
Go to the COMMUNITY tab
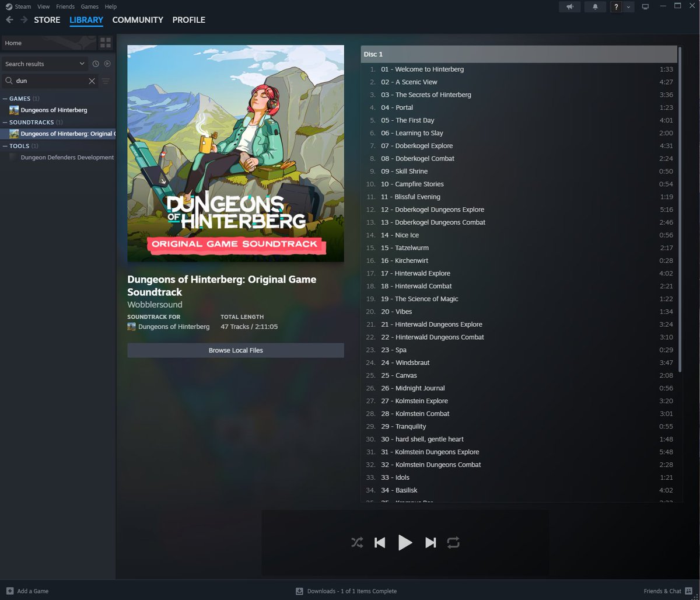click(x=138, y=20)
